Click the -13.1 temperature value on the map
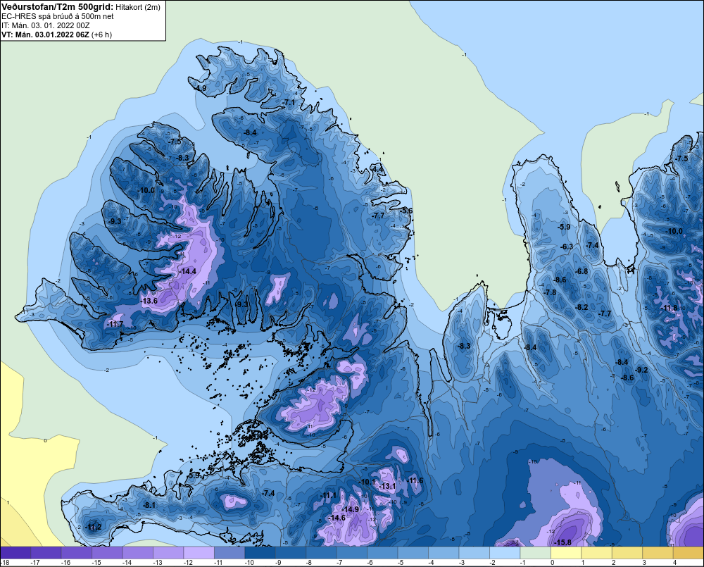Viewport: 704px width, 567px height. (387, 487)
